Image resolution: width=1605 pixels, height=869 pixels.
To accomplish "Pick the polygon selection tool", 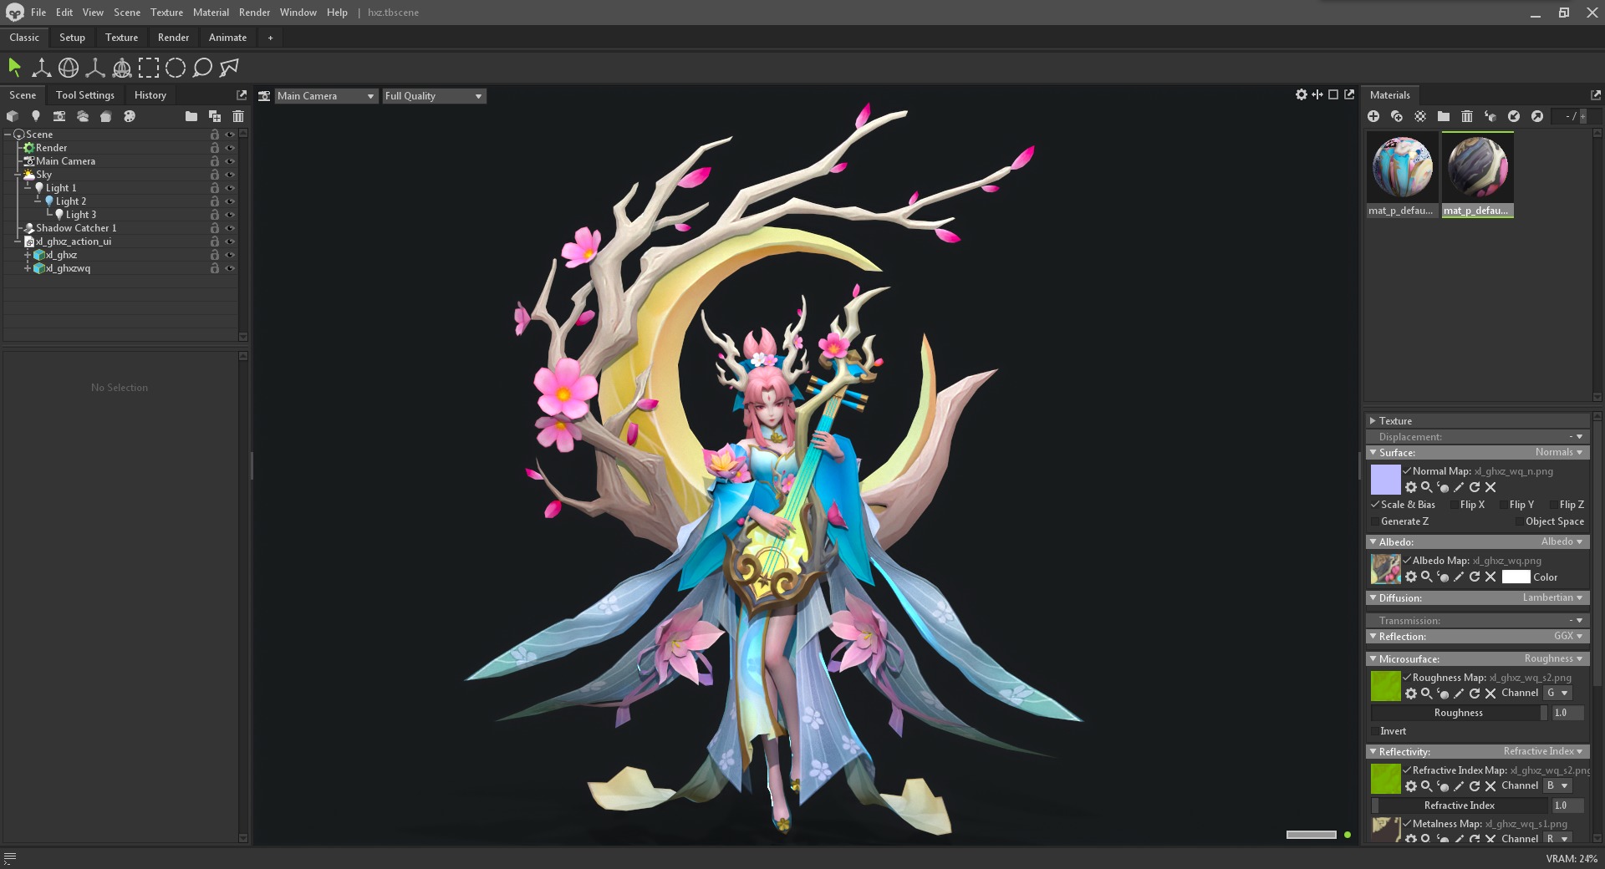I will click(229, 67).
